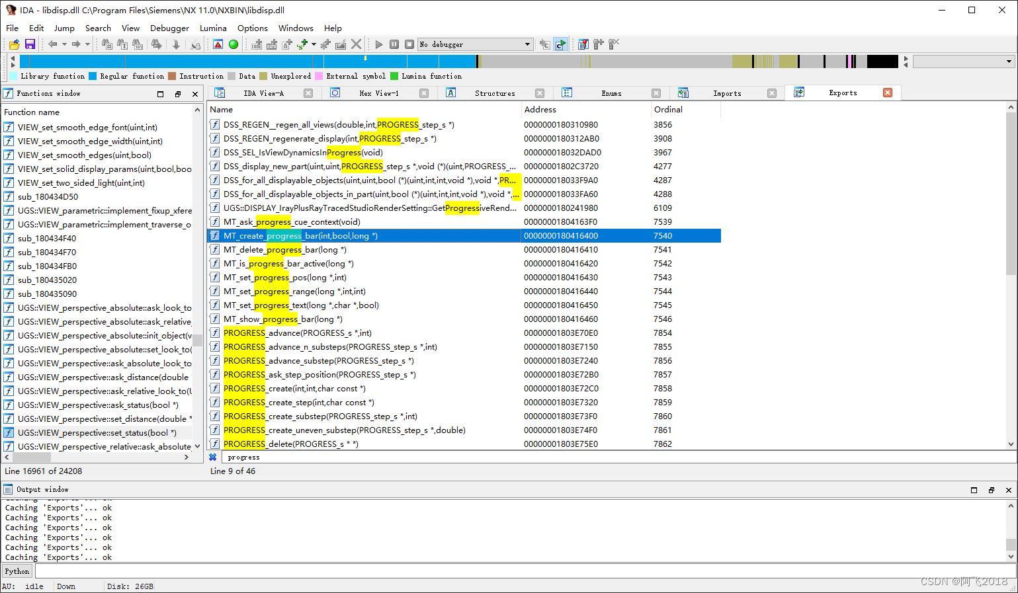Clear the progress quick filter

(213, 457)
